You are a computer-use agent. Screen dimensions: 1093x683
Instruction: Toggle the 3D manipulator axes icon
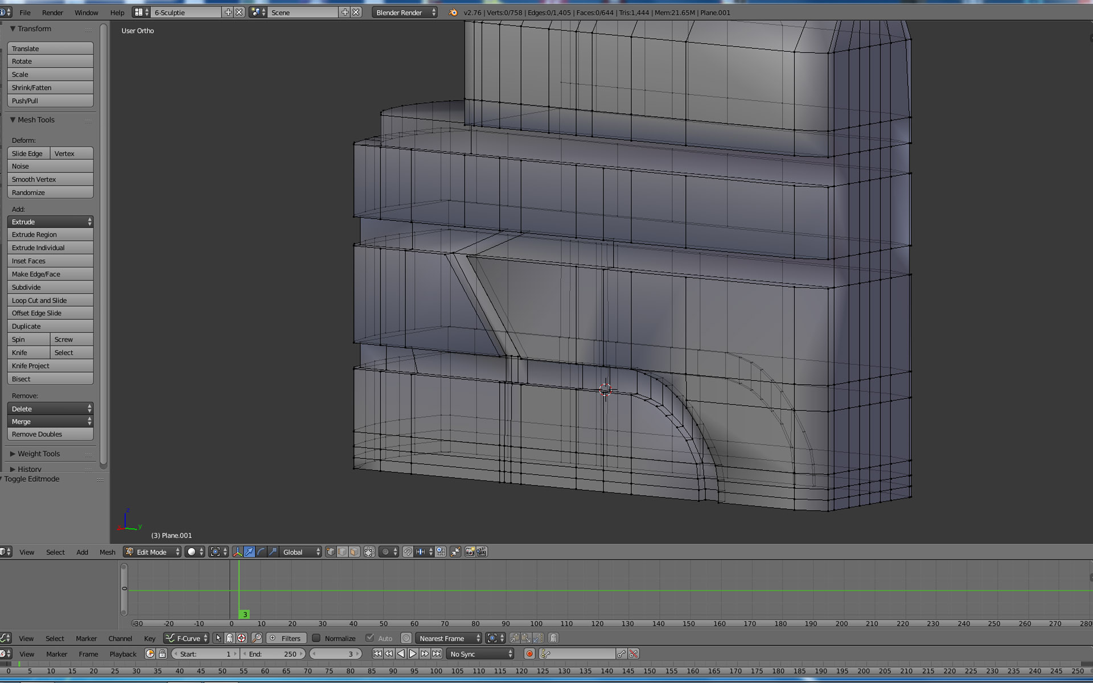237,552
